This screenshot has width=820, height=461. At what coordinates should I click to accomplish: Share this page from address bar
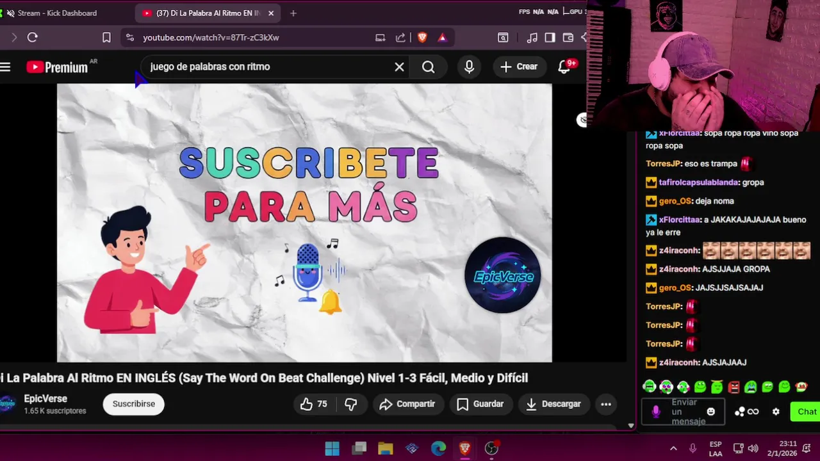401,37
